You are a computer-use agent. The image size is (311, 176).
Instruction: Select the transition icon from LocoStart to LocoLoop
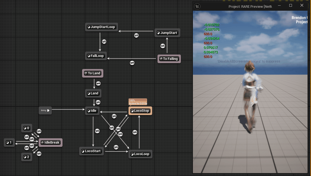[116, 147]
